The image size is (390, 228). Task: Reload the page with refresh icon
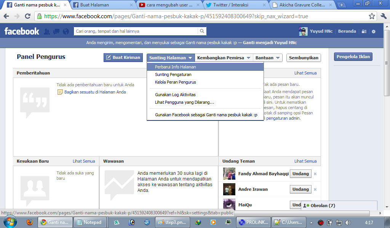click(x=27, y=16)
